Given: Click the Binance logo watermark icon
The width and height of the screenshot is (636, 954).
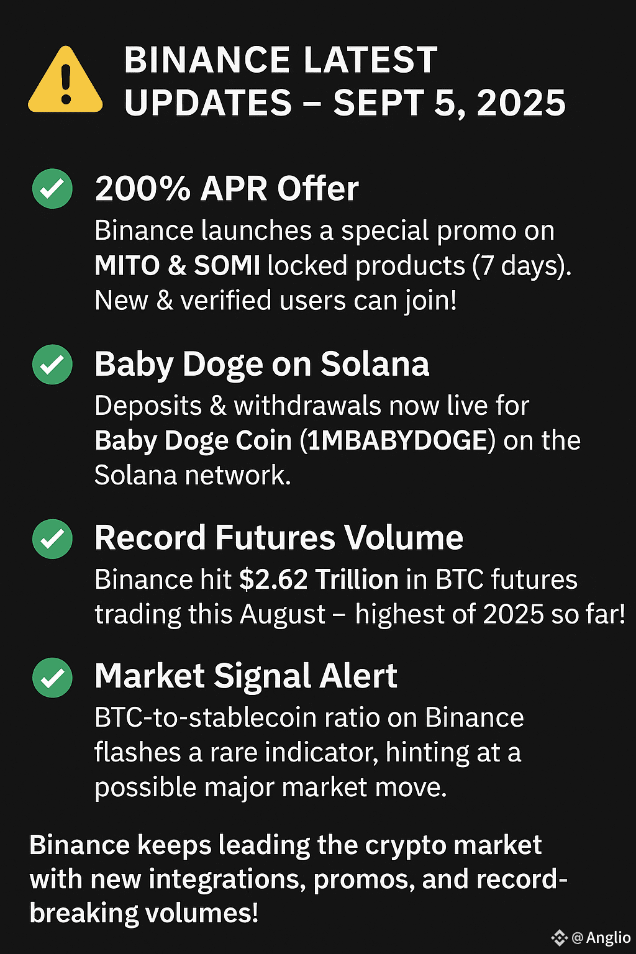Looking at the screenshot, I should coord(560,937).
